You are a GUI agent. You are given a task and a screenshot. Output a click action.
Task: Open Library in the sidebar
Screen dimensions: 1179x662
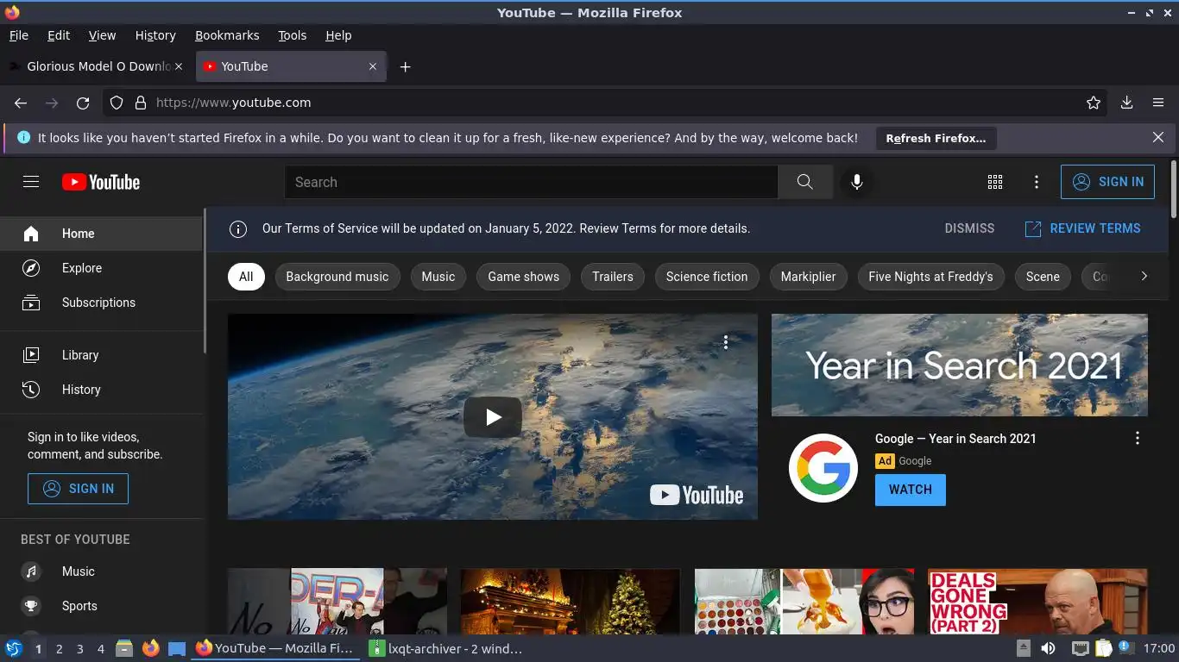(x=102, y=355)
